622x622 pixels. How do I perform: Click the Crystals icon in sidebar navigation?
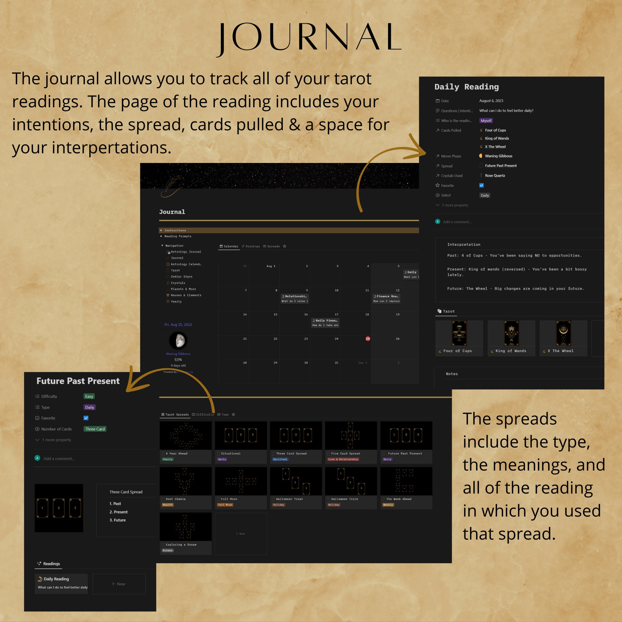point(168,283)
